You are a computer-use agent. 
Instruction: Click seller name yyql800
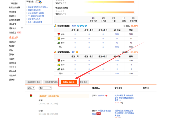(x=101, y=95)
